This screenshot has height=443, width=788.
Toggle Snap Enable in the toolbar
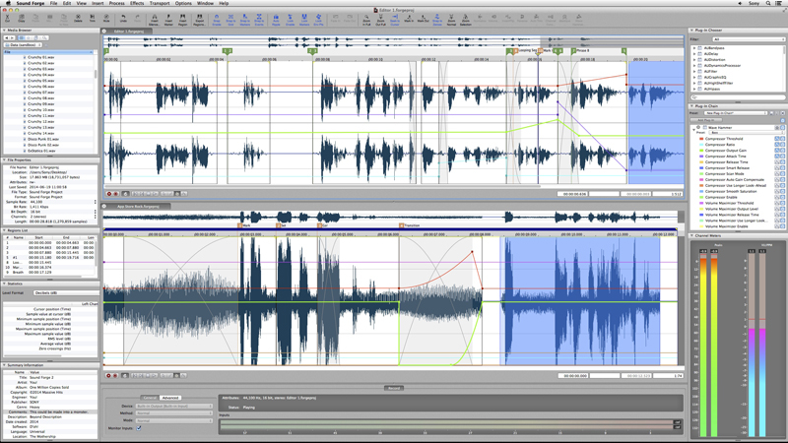coord(217,20)
